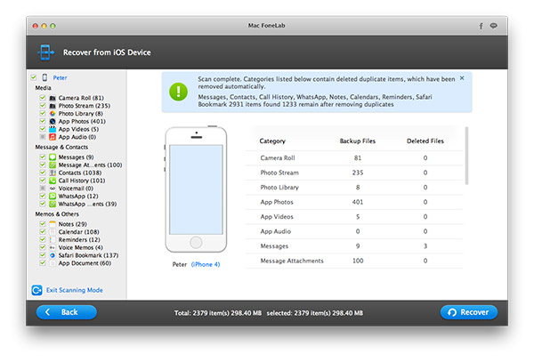Select Call History in the sidebar
The height and width of the screenshot is (362, 534).
(x=81, y=181)
